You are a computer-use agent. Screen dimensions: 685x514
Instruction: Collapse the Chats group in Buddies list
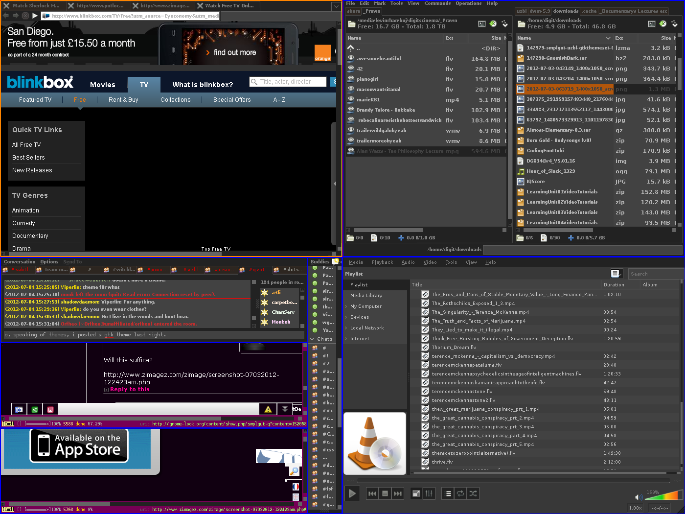312,339
